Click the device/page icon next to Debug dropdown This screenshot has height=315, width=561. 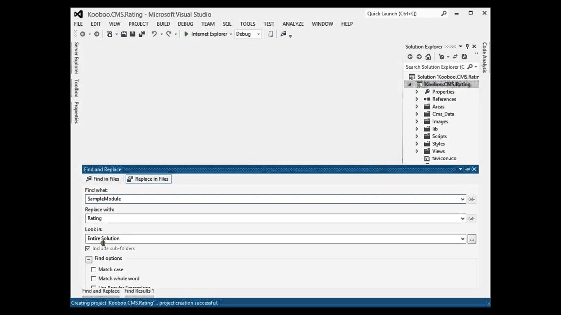[270, 34]
